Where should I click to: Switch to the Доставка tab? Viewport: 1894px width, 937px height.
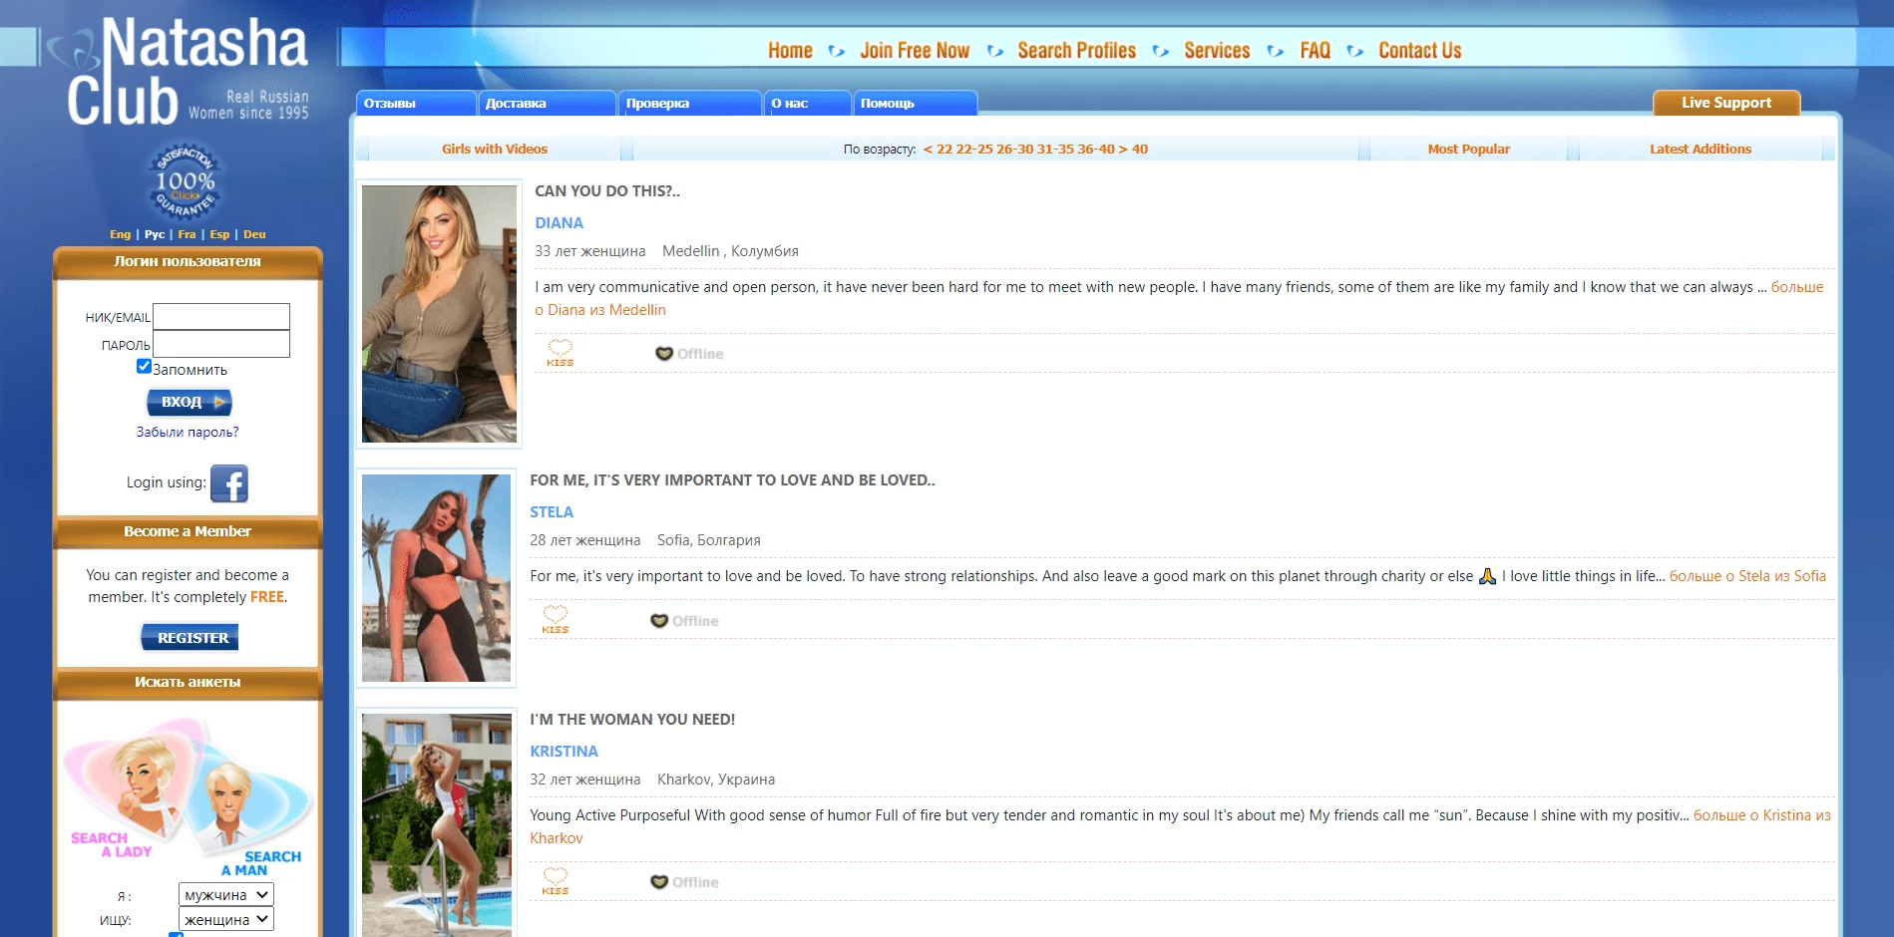pos(547,103)
